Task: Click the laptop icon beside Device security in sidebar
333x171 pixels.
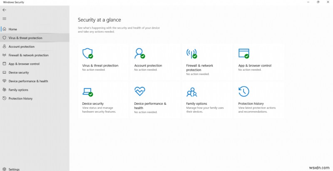Action: (x=4, y=72)
